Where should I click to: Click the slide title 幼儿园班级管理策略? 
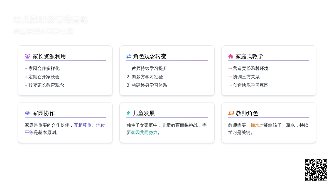(x=51, y=19)
